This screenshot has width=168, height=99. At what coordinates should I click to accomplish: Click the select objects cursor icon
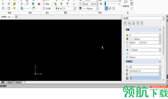129,23
